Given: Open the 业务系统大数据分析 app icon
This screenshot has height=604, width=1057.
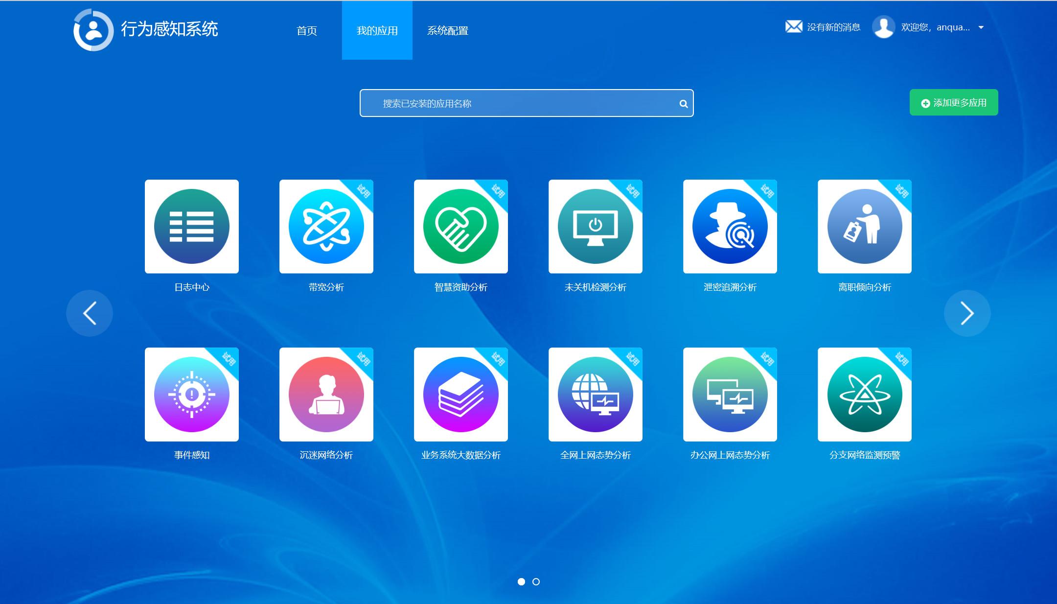Looking at the screenshot, I should [460, 394].
